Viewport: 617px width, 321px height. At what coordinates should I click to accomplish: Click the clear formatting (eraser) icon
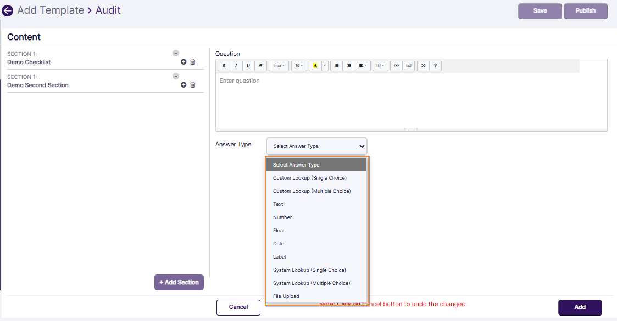point(259,66)
